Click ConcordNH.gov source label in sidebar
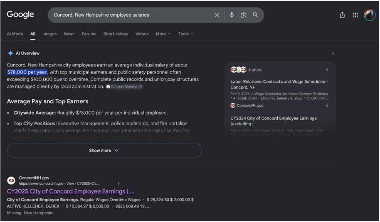This screenshot has height=222, width=380. pyautogui.click(x=250, y=105)
